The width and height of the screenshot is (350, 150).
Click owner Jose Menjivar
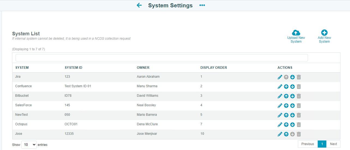147,134
